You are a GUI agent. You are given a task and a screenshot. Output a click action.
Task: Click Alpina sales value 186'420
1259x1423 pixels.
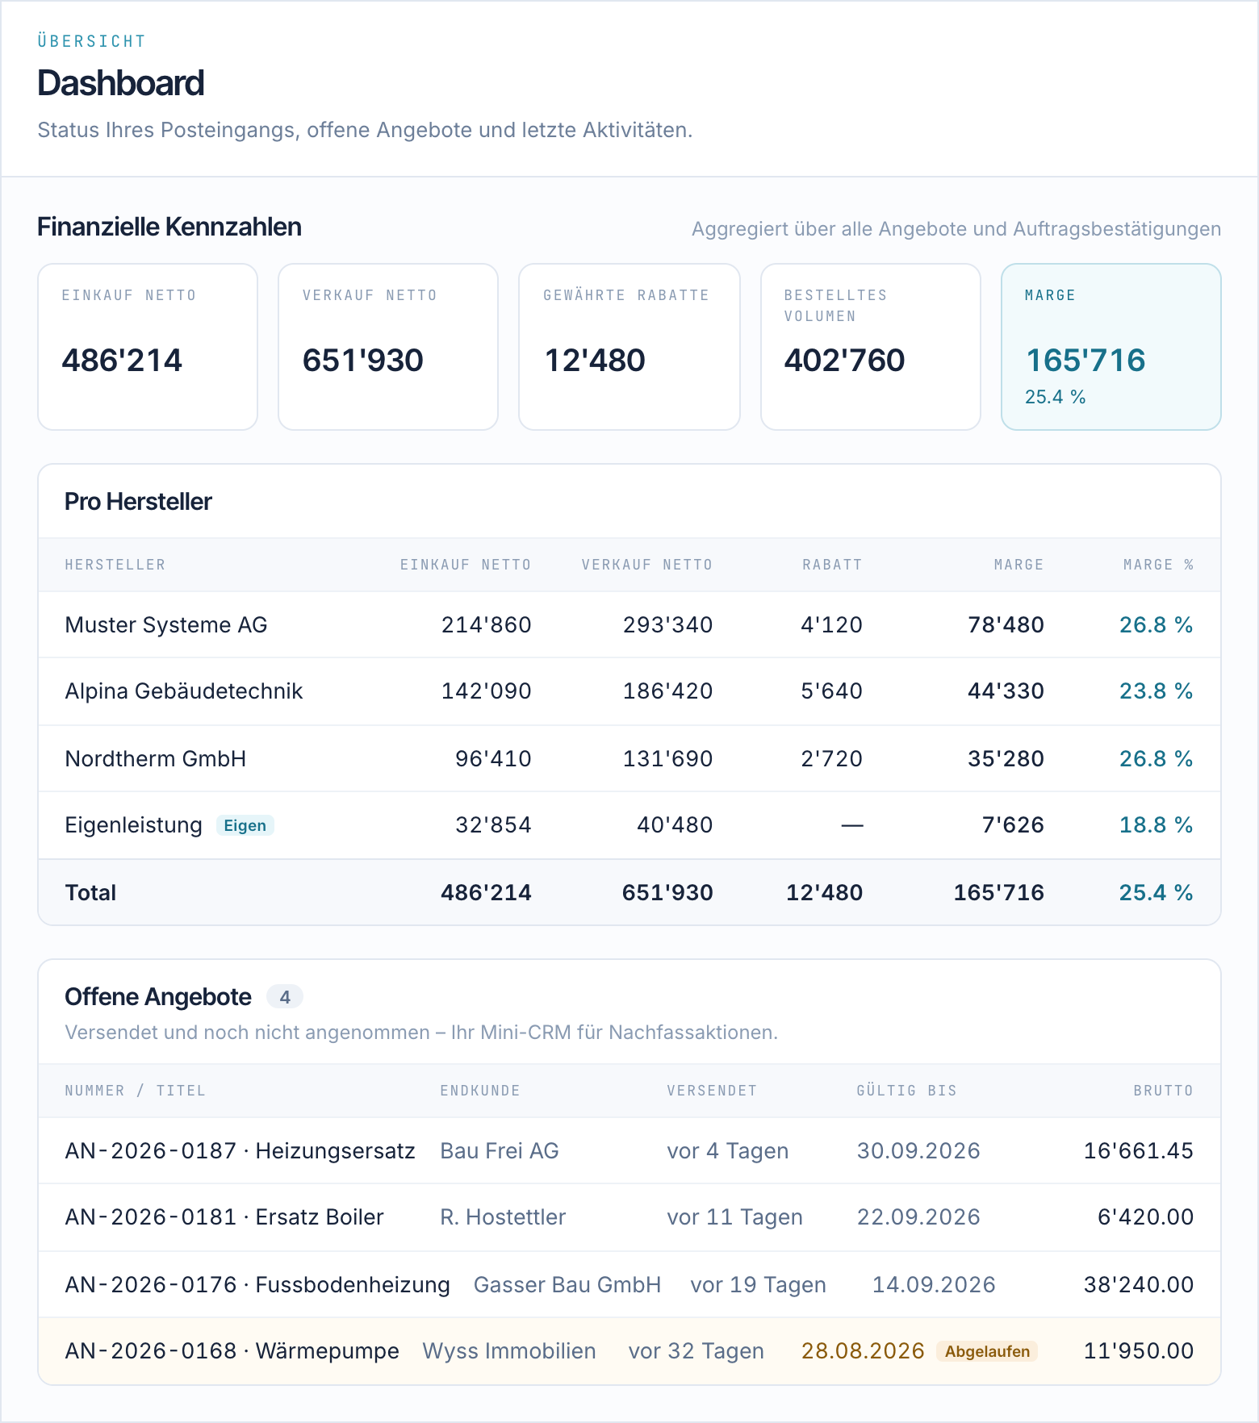coord(668,691)
